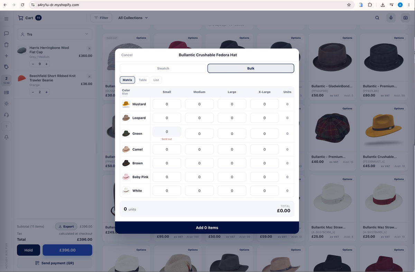Click the question mark help icon
Image resolution: width=415 pixels, height=272 pixels.
[x=6, y=127]
